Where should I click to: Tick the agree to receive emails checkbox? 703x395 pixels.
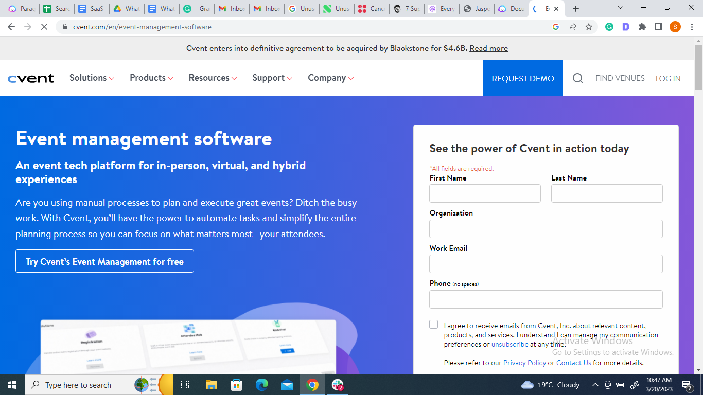(x=434, y=325)
